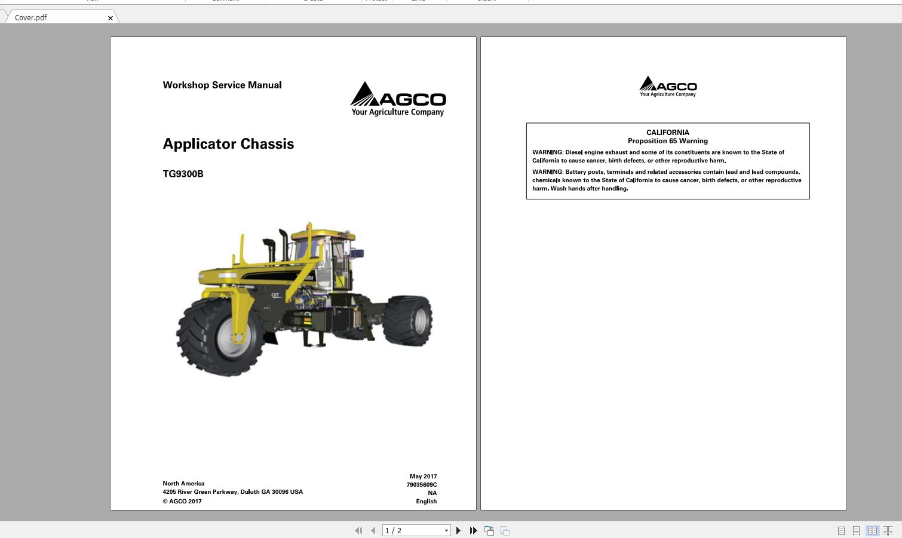Click the applicator vehicle image

tap(304, 299)
